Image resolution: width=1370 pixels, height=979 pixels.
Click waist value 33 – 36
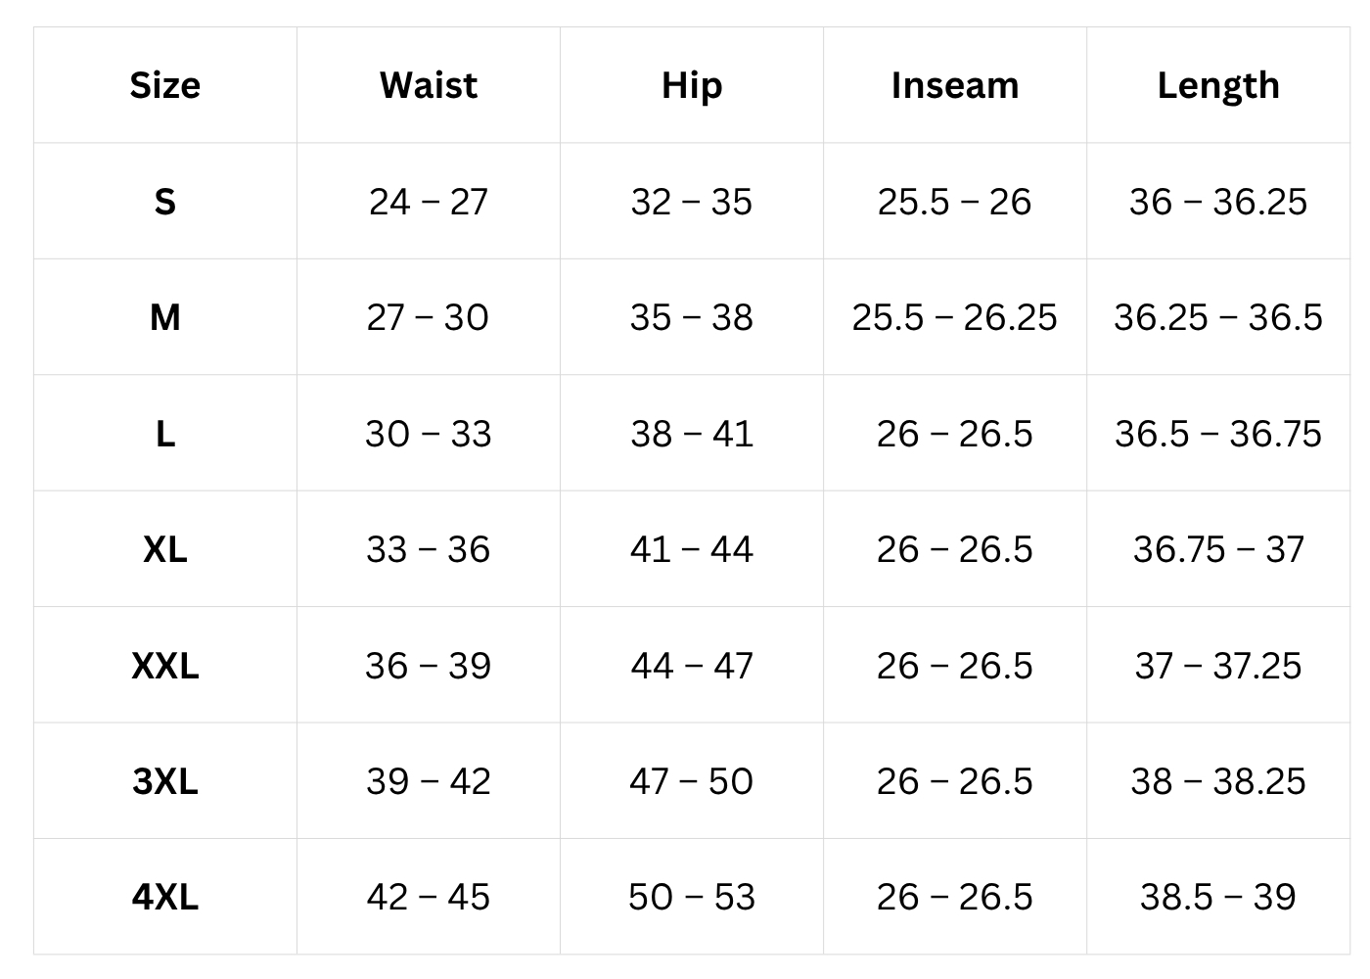pyautogui.click(x=429, y=549)
